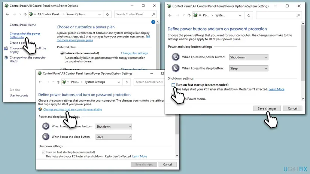Click search magnifier in right System Settings window

[x=298, y=15]
